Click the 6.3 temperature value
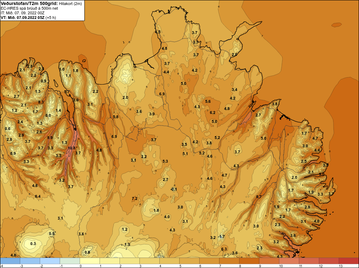Viewport: 359px width, 268px height. (224, 249)
